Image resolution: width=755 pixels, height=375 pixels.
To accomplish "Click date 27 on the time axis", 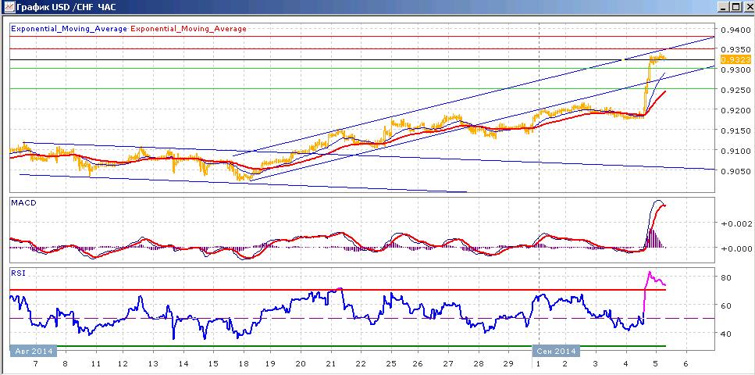I will (x=448, y=363).
